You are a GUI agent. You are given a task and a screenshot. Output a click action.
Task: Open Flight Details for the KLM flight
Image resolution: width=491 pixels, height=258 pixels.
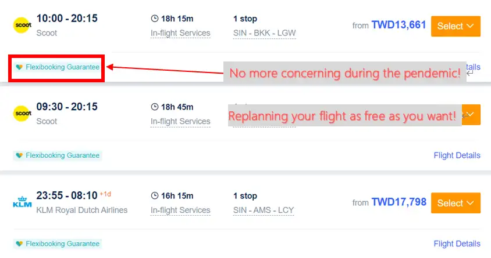tap(457, 244)
